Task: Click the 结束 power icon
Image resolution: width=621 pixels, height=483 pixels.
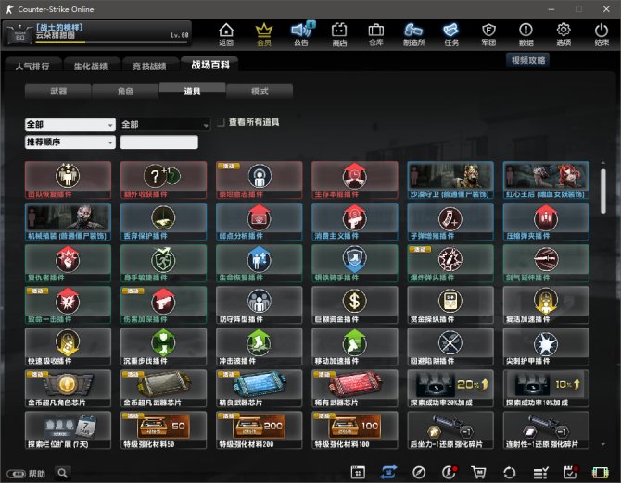Action: 602,34
